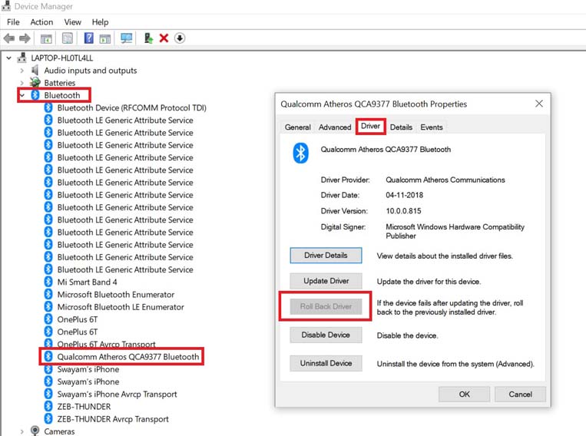Click the Disable device down-arrow icon
The width and height of the screenshot is (586, 436).
tap(180, 38)
